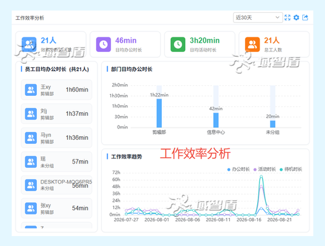Viewport: 325px width, 246px height.
Task: Click the avatar icon of 张xy
Action: [x=31, y=208]
